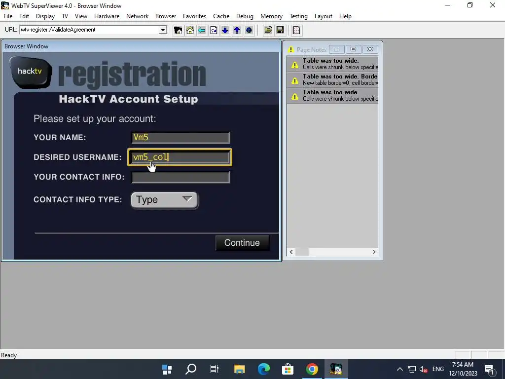Open taskbar Search
505x379 pixels.
click(191, 369)
